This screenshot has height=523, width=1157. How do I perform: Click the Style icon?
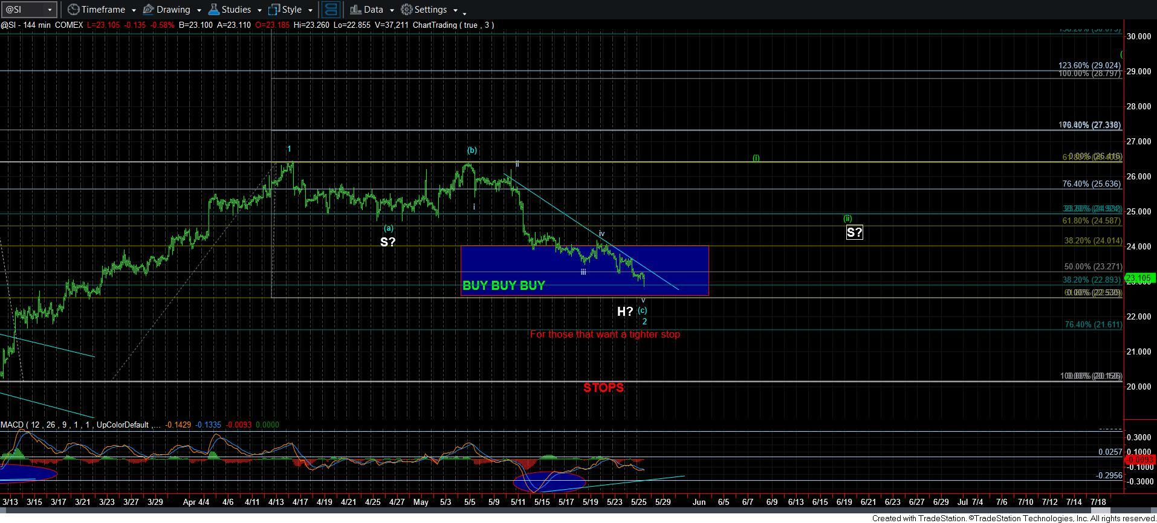274,10
